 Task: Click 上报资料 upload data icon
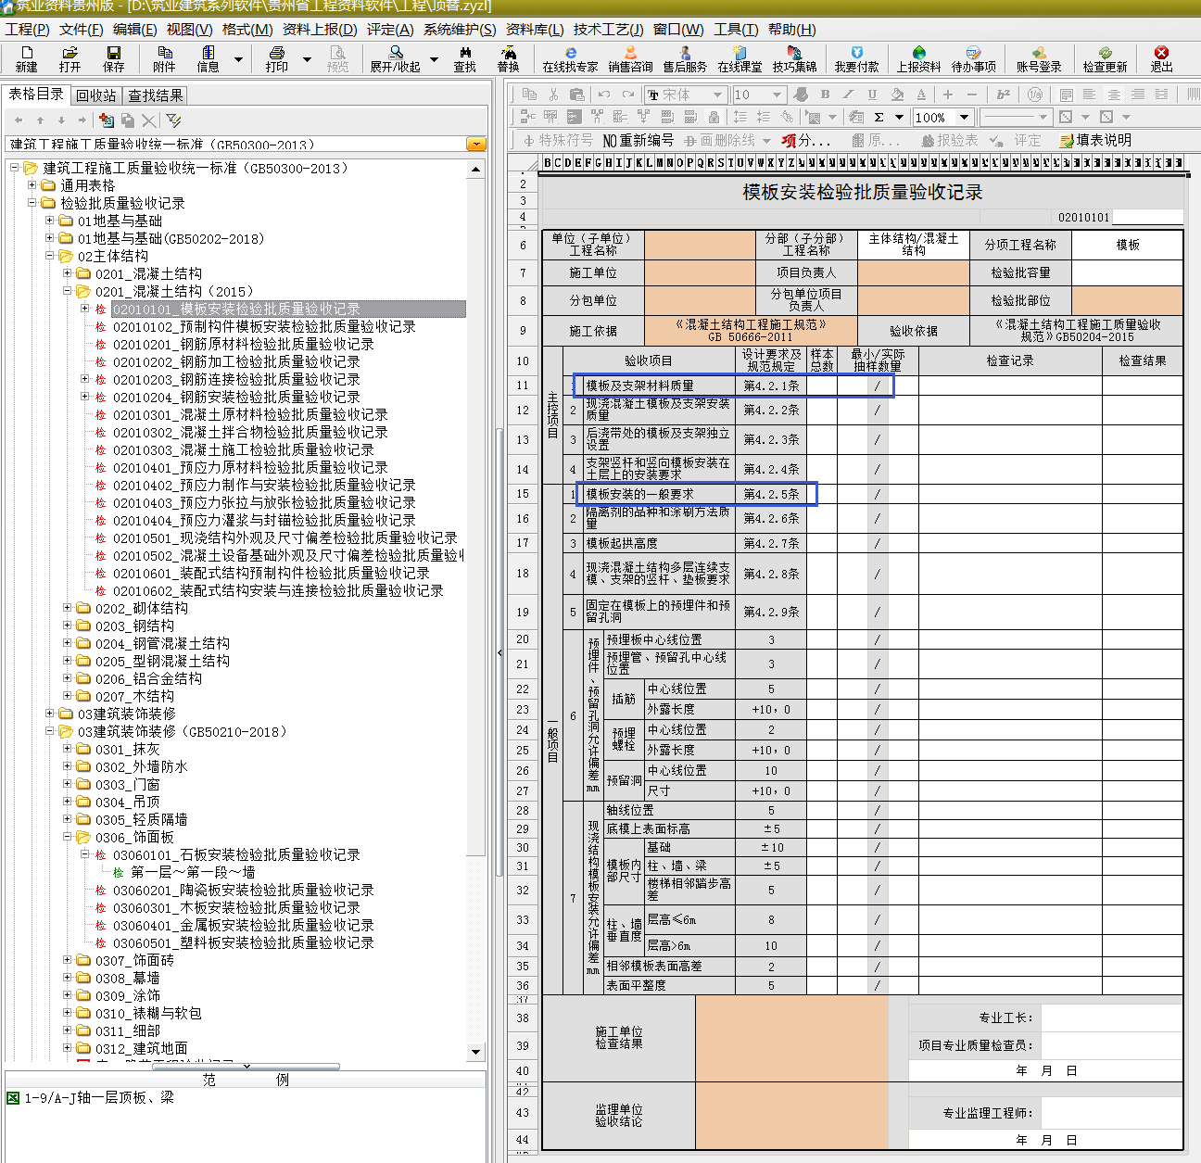(x=918, y=58)
